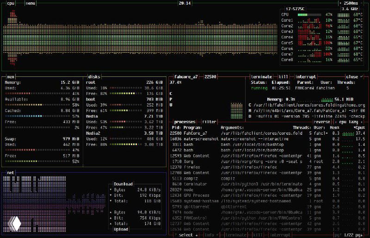
Task: Go to previous process page with pg up
Action: [338, 235]
